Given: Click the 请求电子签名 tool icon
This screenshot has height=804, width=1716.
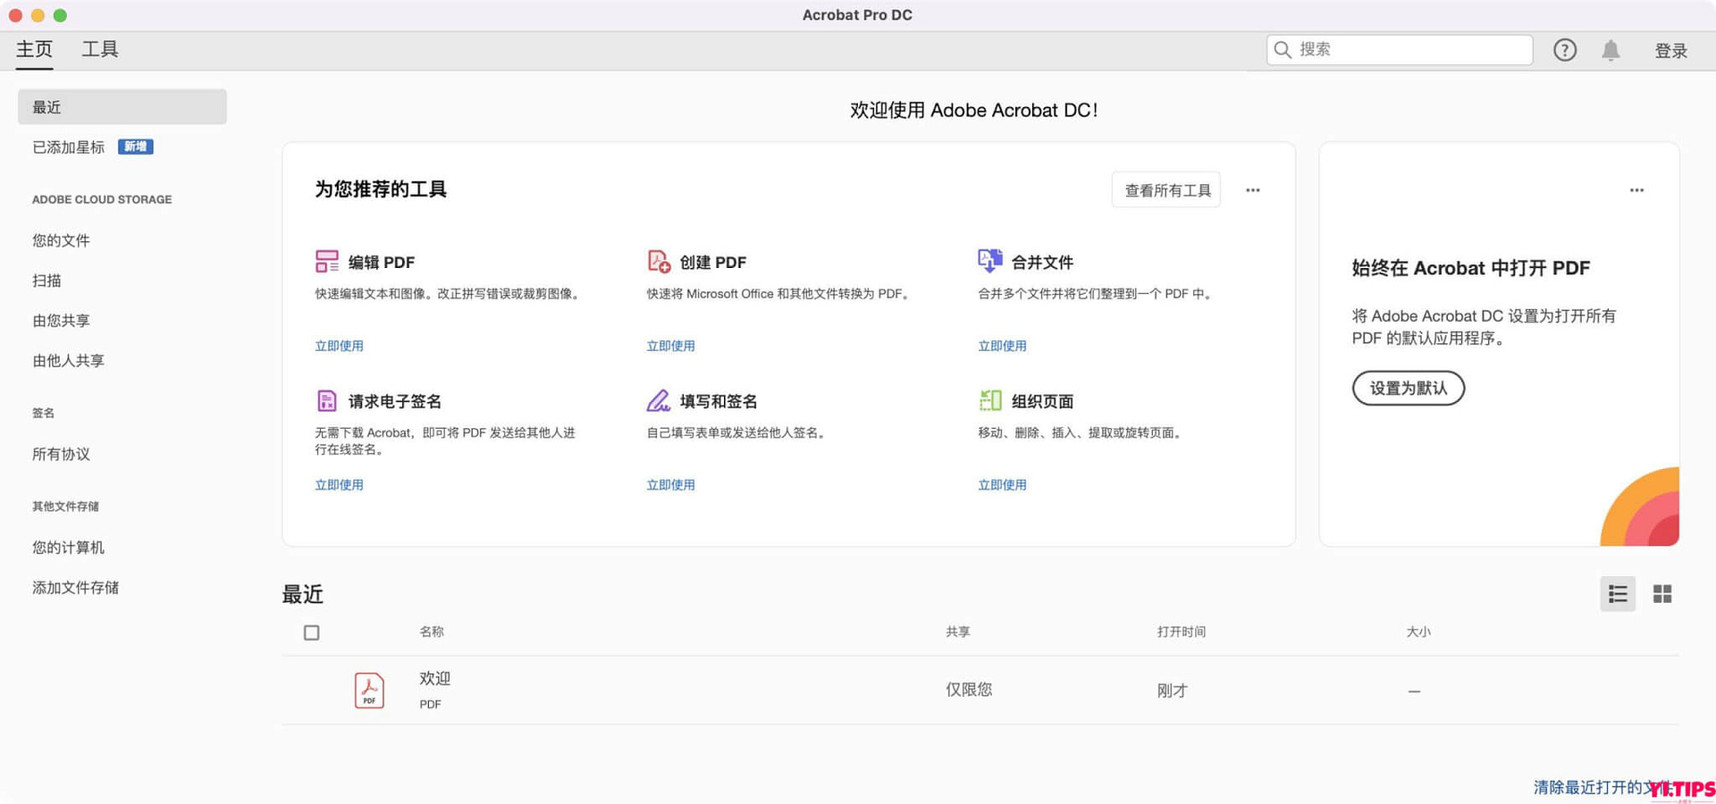Looking at the screenshot, I should tap(327, 400).
